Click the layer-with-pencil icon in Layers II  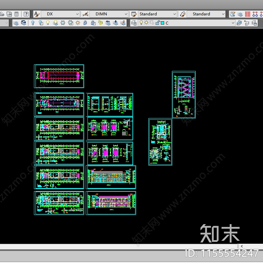click(123, 23)
